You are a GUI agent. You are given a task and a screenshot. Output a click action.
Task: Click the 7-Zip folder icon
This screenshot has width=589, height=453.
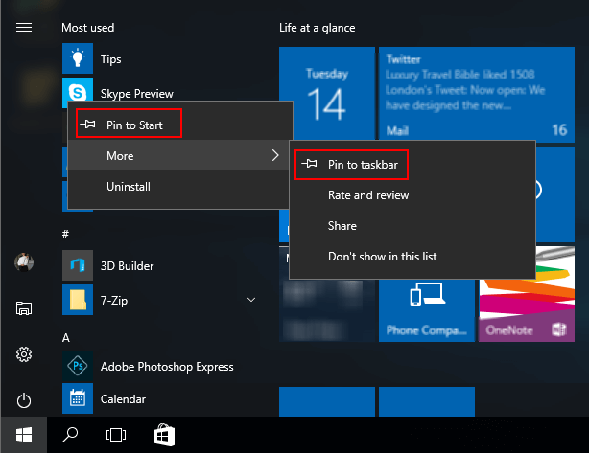pyautogui.click(x=78, y=300)
